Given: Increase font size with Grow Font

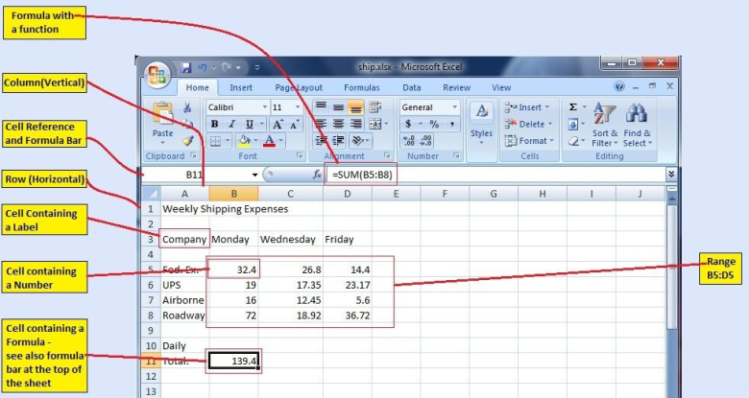Looking at the screenshot, I should click(x=278, y=125).
